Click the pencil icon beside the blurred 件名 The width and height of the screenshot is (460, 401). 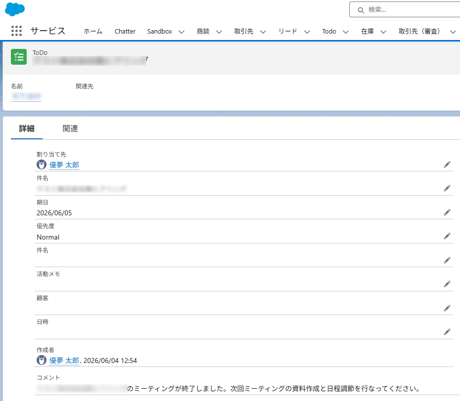click(447, 188)
